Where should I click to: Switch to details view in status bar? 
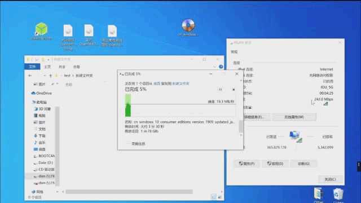[x=214, y=197]
